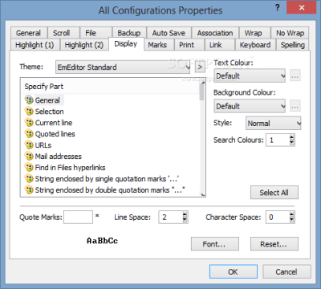Click the Search Colours spinner arrows
Screen dimensions: 321x289
tap(292, 140)
